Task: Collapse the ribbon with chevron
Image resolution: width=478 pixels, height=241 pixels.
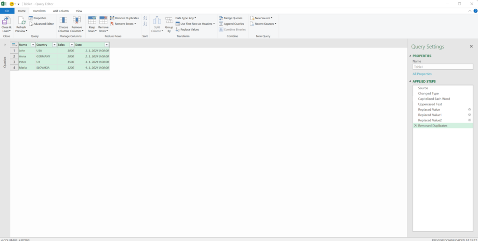Action: 470,11
